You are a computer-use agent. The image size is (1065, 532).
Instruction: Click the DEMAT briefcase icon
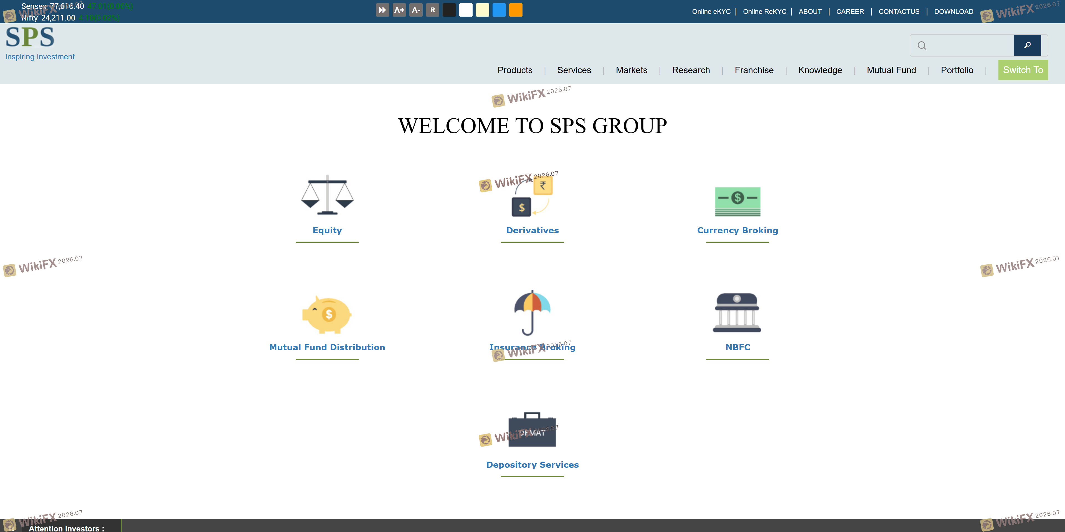(x=532, y=429)
